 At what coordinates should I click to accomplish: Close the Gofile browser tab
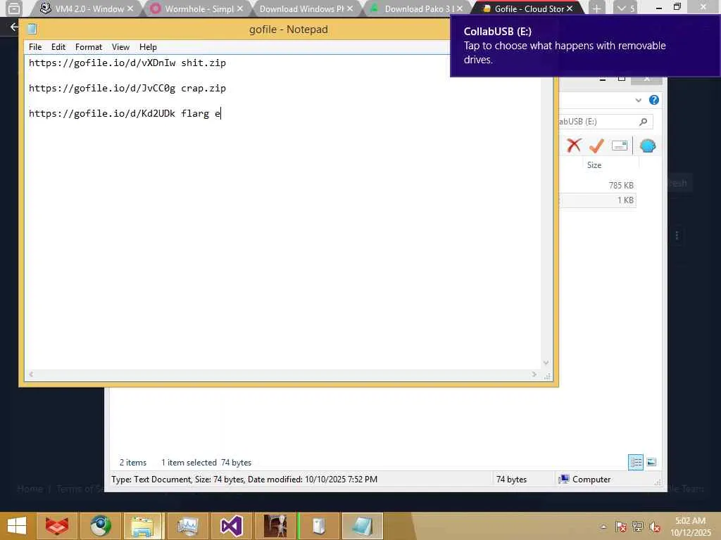(x=570, y=8)
